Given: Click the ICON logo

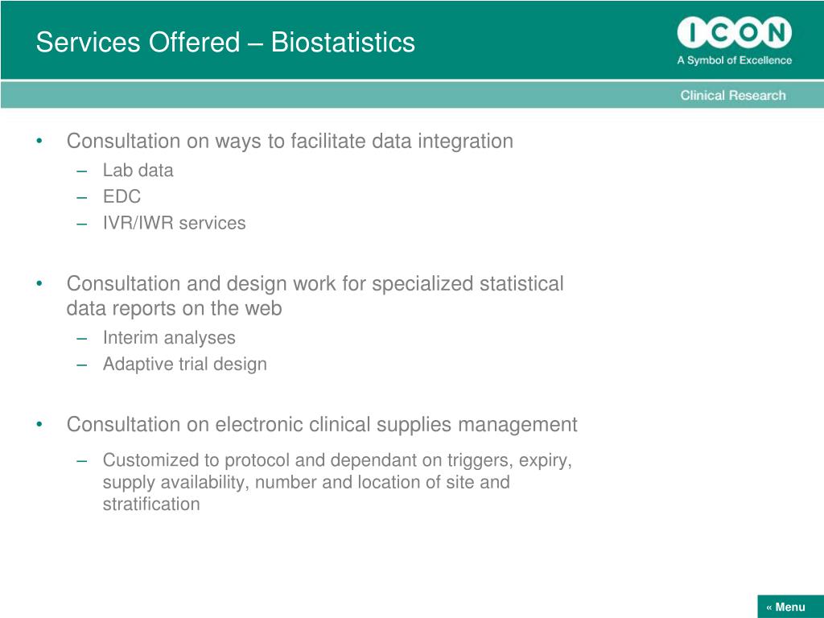Looking at the screenshot, I should [x=734, y=32].
